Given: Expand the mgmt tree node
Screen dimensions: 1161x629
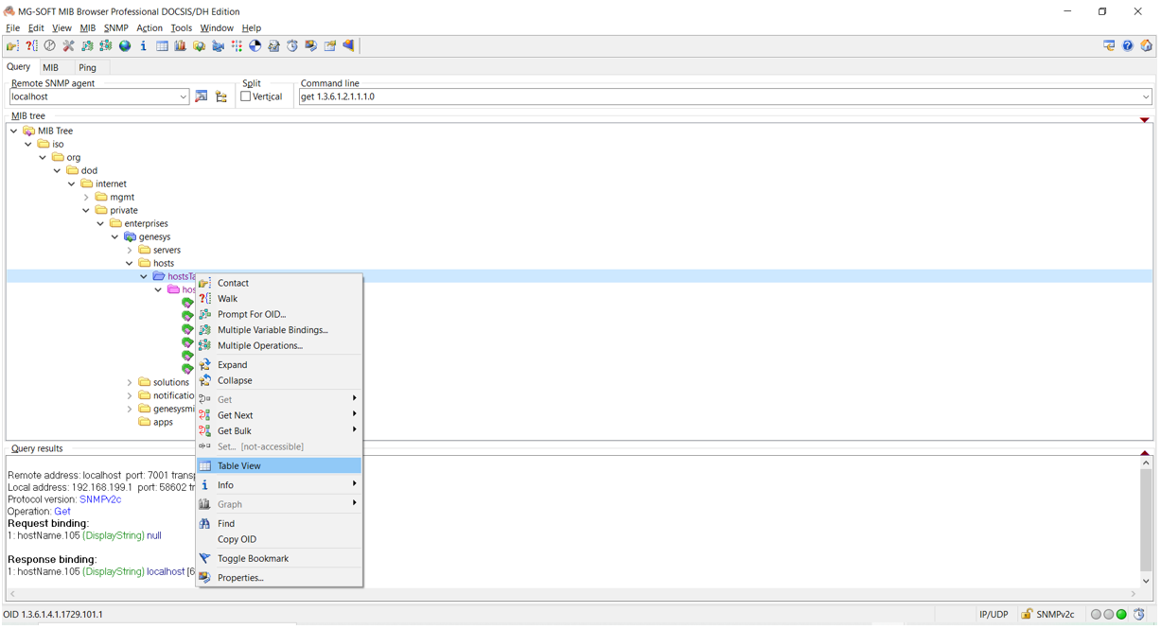Looking at the screenshot, I should coord(86,198).
